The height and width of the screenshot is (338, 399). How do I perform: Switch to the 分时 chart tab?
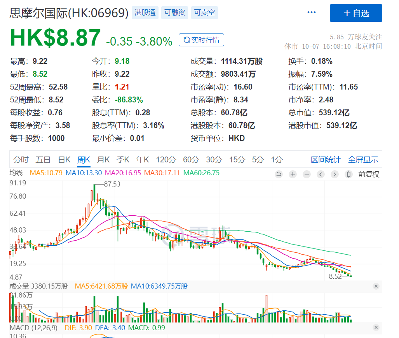pos(21,160)
